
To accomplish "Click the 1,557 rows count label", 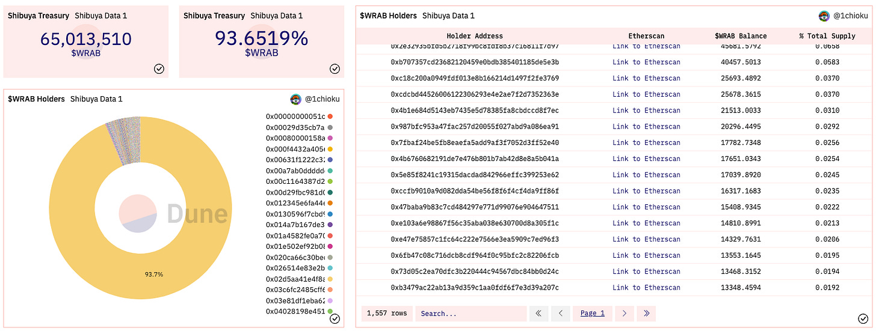I will point(386,313).
